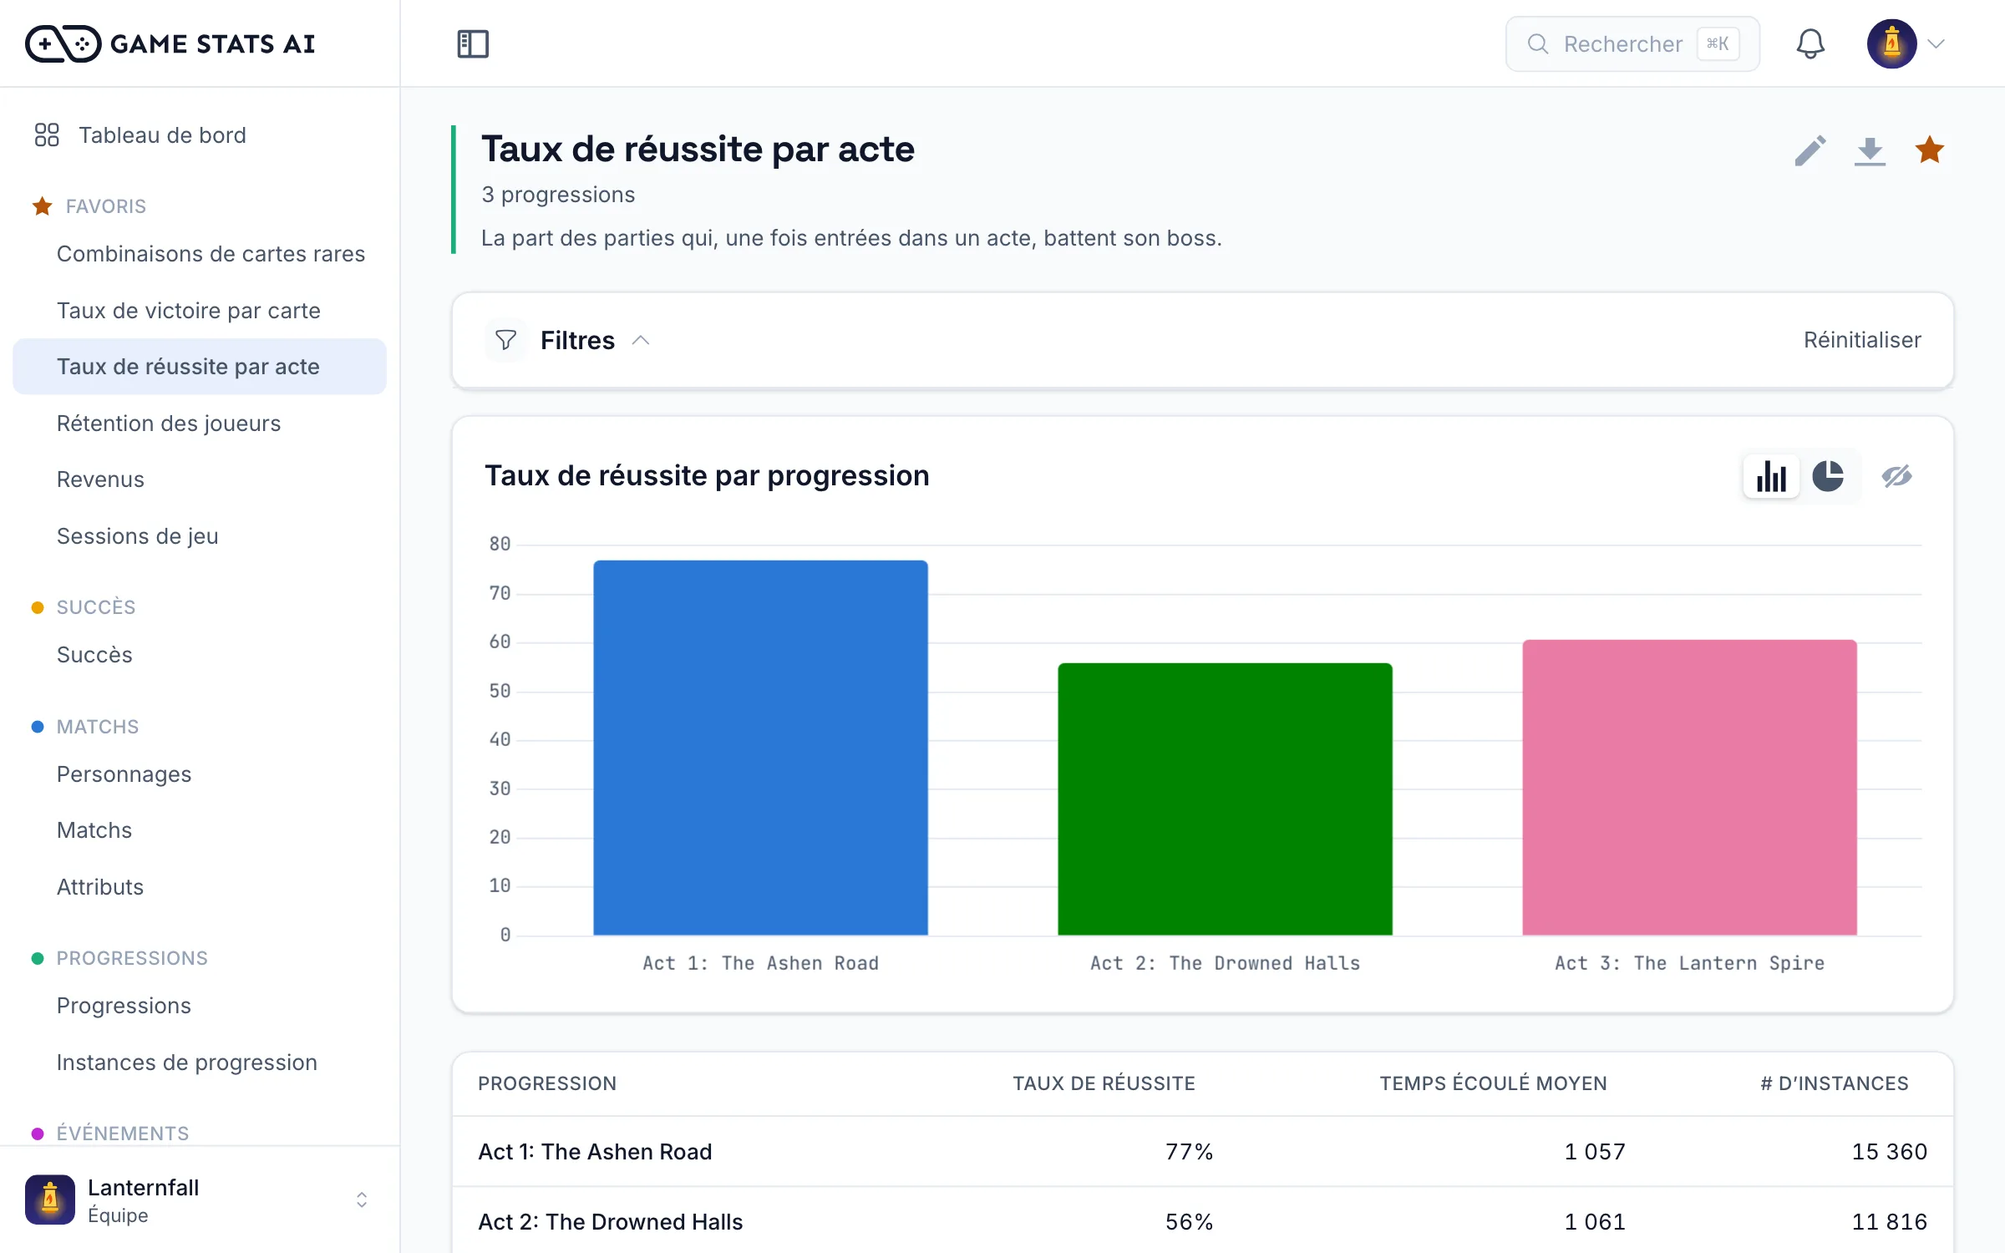Click the Lanternfall team logo

[x=50, y=1200]
